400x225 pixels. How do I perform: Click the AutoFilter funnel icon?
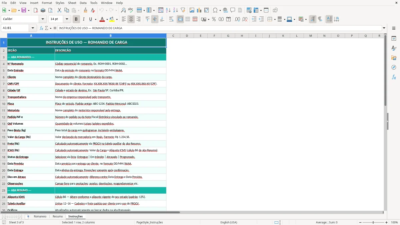pos(183,10)
